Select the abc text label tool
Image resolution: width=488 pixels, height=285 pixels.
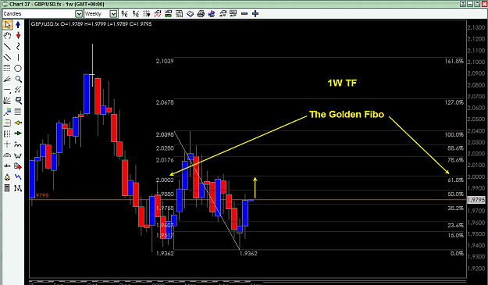(7, 166)
